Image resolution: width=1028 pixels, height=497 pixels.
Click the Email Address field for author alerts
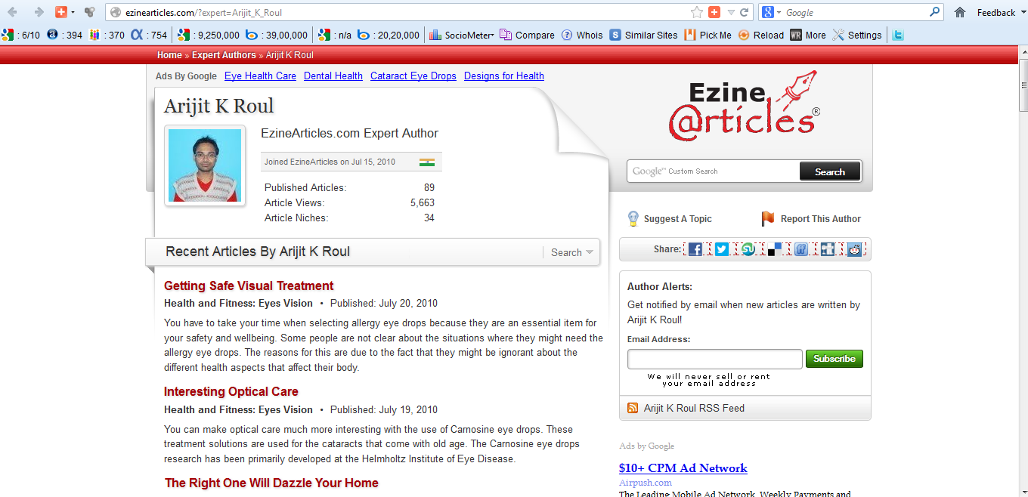[714, 359]
